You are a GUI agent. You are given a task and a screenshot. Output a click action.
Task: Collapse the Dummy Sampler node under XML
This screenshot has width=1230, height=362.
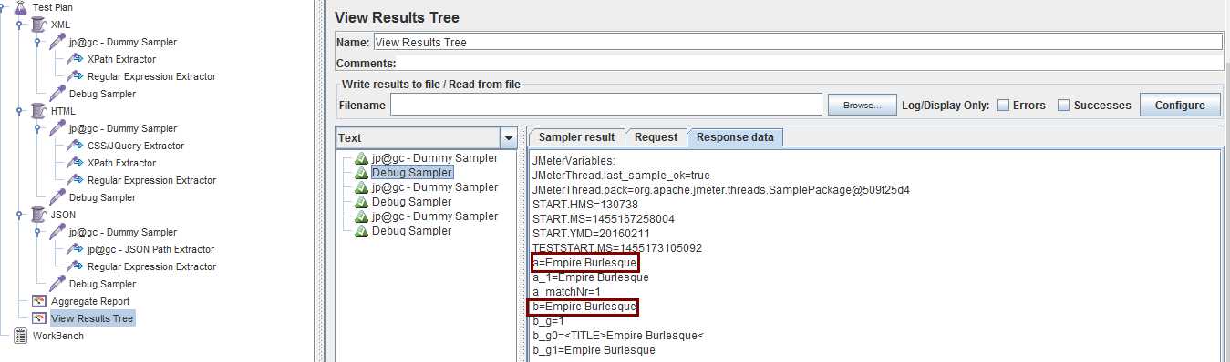click(36, 42)
